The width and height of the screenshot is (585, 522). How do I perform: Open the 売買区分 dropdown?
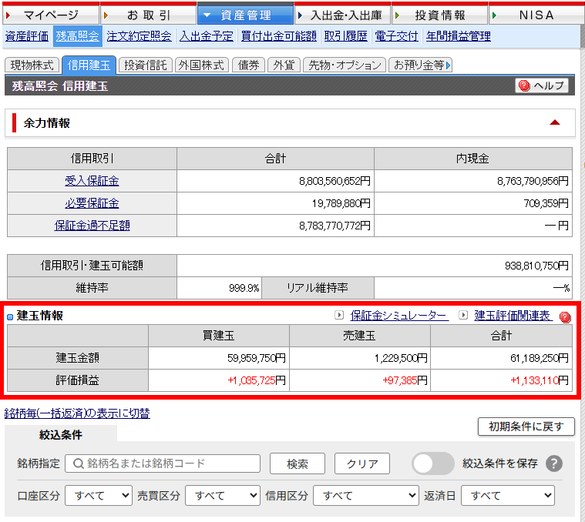pyautogui.click(x=221, y=496)
